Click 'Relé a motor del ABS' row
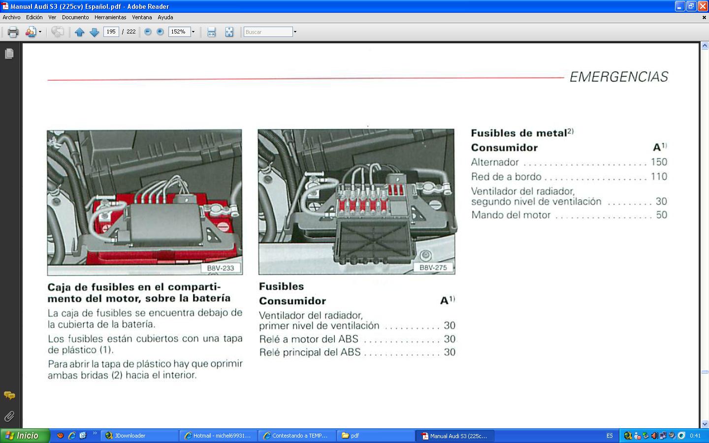This screenshot has height=443, width=709. (357, 339)
